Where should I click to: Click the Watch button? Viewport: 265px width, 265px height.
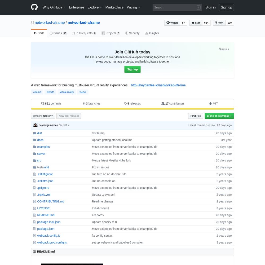point(172,23)
